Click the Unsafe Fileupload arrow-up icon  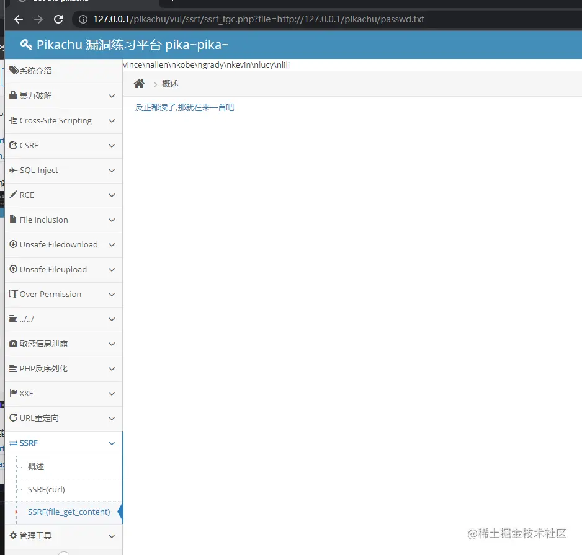coord(13,269)
